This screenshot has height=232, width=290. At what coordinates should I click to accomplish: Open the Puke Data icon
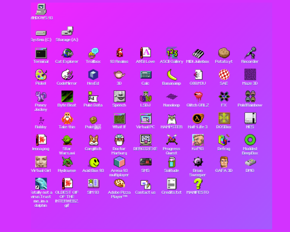93,97
